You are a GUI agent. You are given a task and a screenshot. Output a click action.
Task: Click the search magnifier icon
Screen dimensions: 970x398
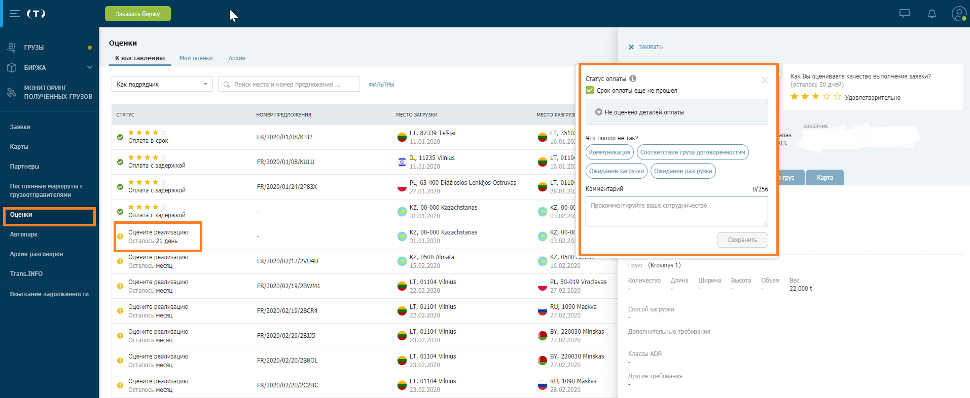227,85
